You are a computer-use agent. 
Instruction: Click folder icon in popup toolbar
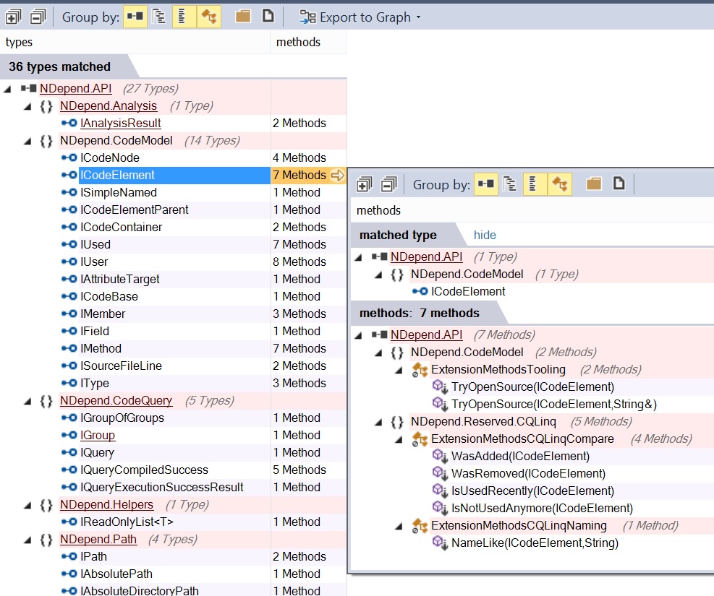594,184
